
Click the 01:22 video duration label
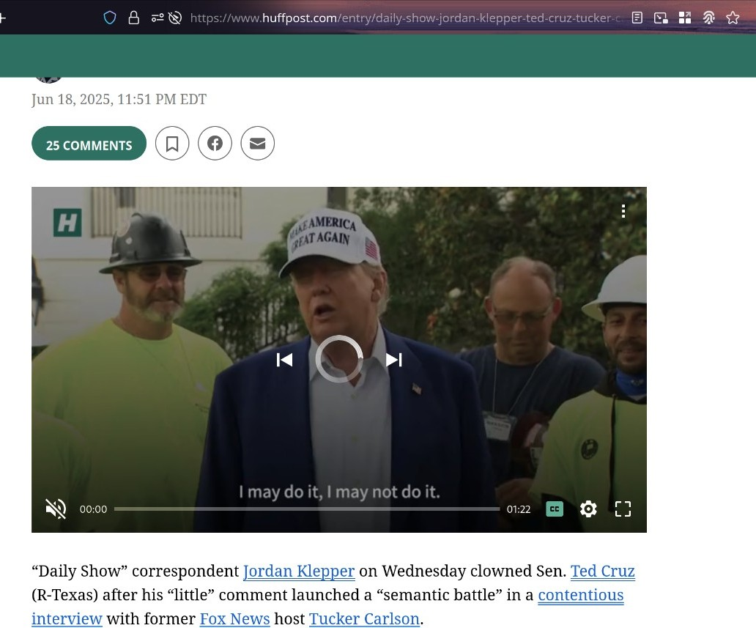click(519, 509)
